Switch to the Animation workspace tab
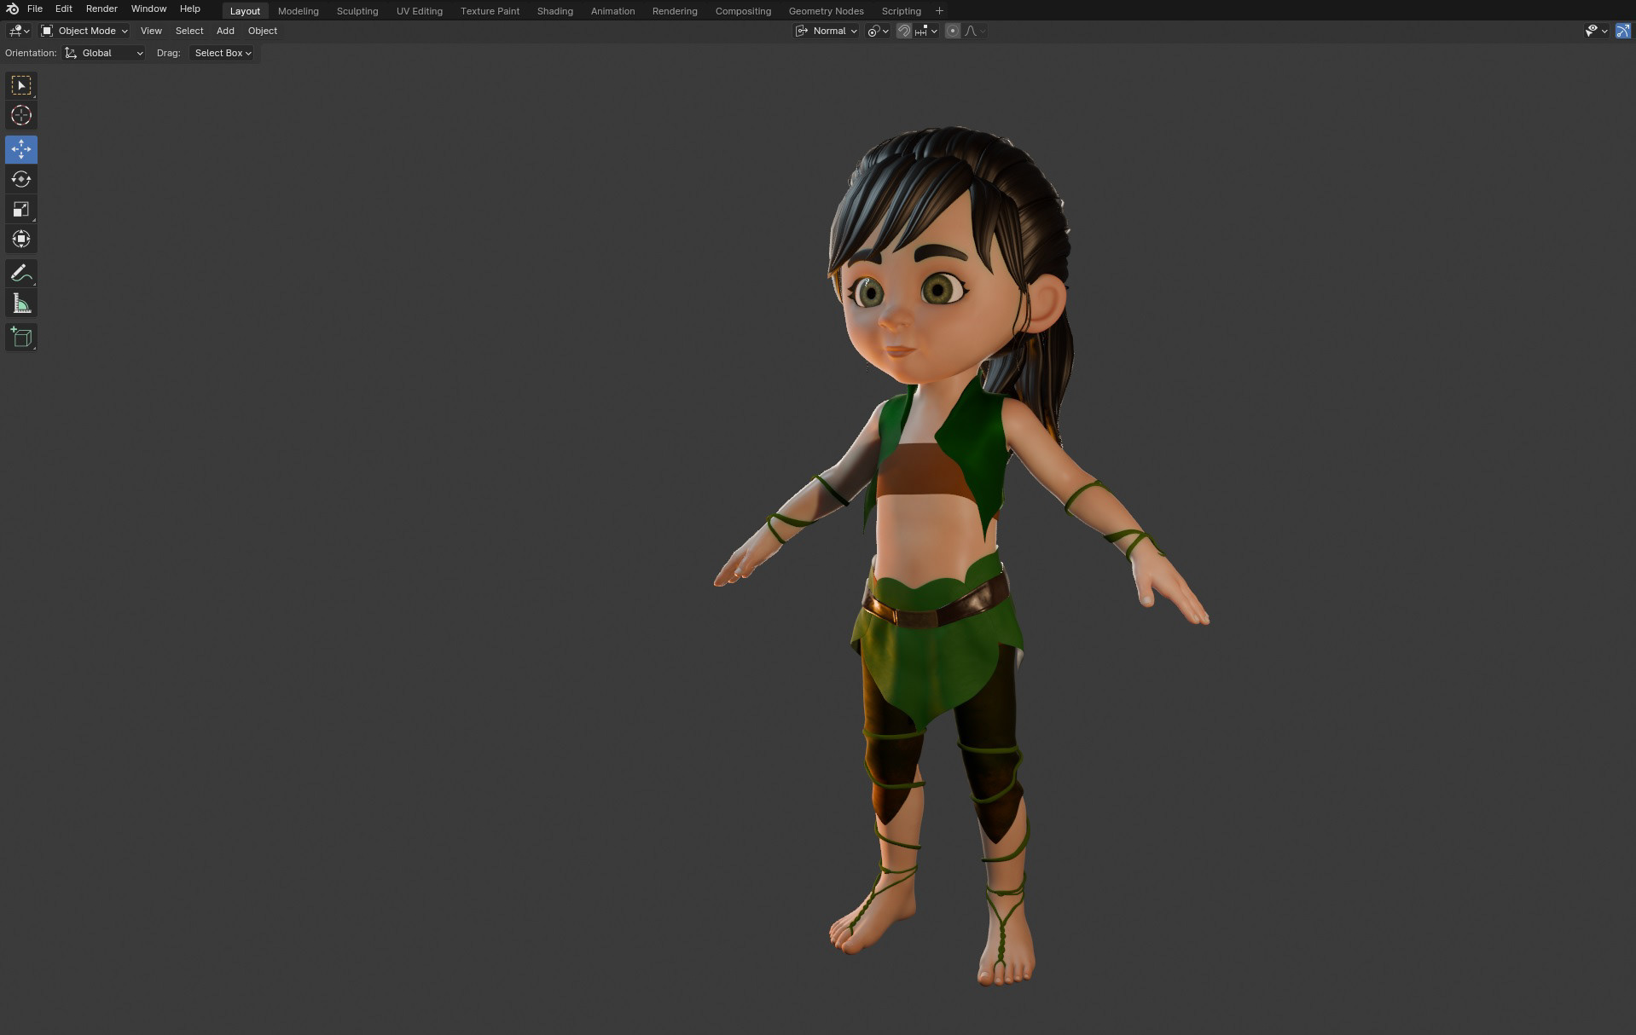The image size is (1636, 1035). 612,11
